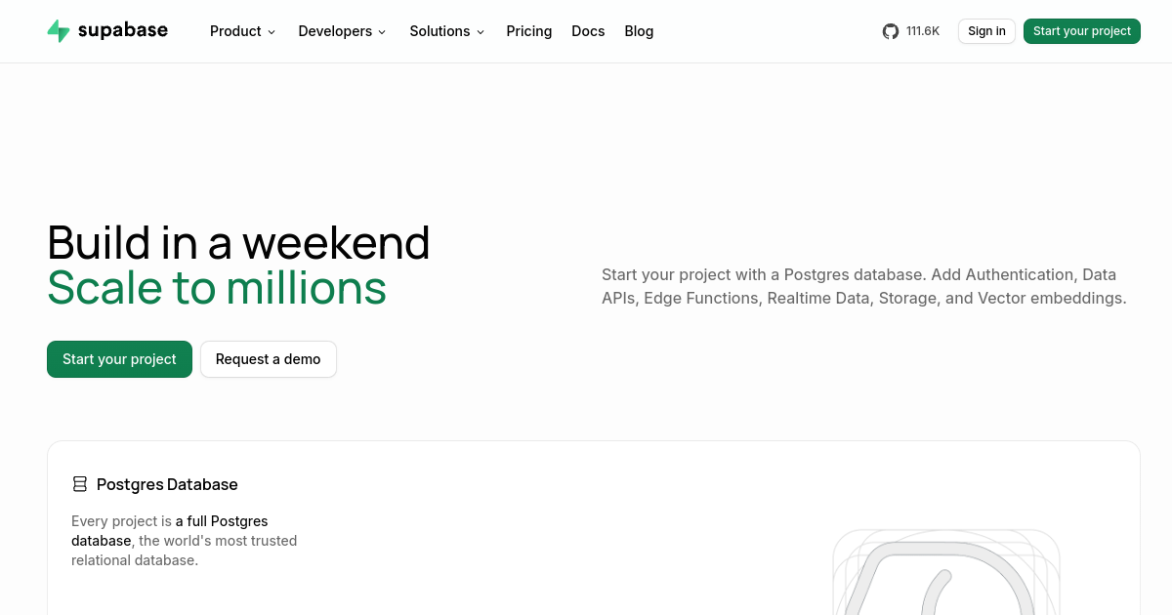Expand the Product dropdown menu
The height and width of the screenshot is (615, 1172).
[243, 31]
